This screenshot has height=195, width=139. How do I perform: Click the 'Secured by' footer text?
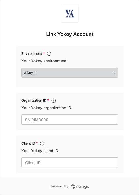click(x=59, y=186)
